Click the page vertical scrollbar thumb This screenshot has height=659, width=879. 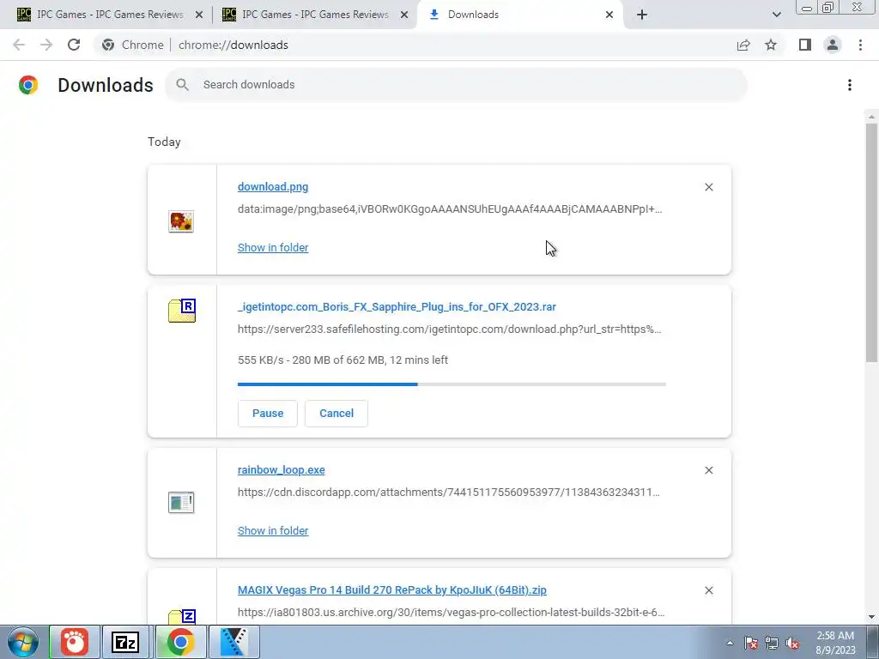871,242
